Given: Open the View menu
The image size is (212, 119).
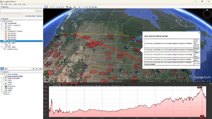Looking at the screenshot, I should point(10,4).
